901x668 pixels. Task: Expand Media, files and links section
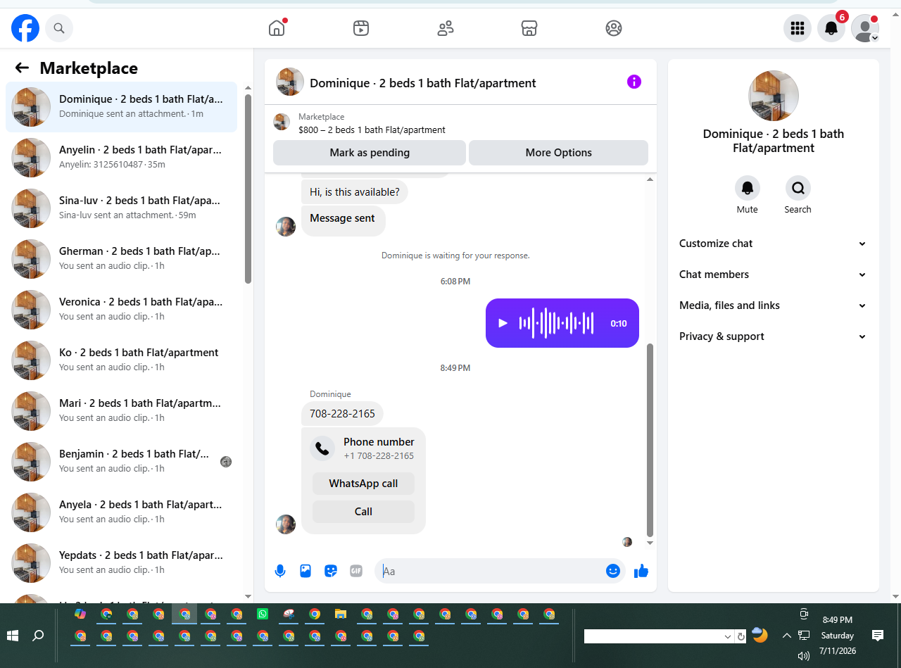click(x=773, y=305)
